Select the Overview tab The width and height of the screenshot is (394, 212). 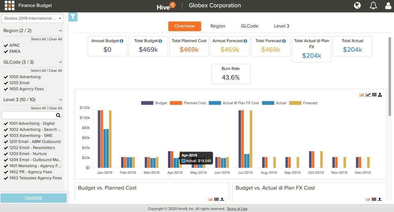click(185, 26)
